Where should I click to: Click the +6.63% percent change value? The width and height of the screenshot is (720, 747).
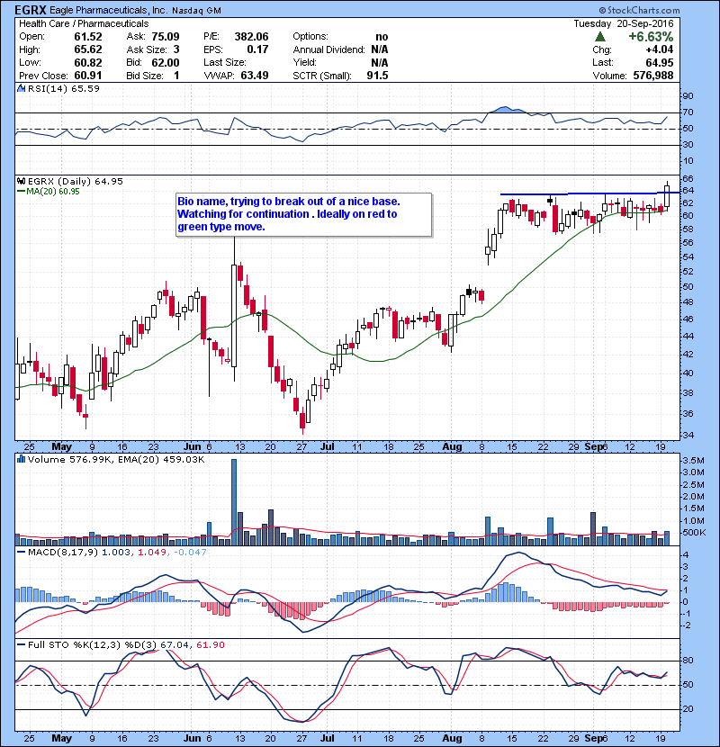coord(651,37)
